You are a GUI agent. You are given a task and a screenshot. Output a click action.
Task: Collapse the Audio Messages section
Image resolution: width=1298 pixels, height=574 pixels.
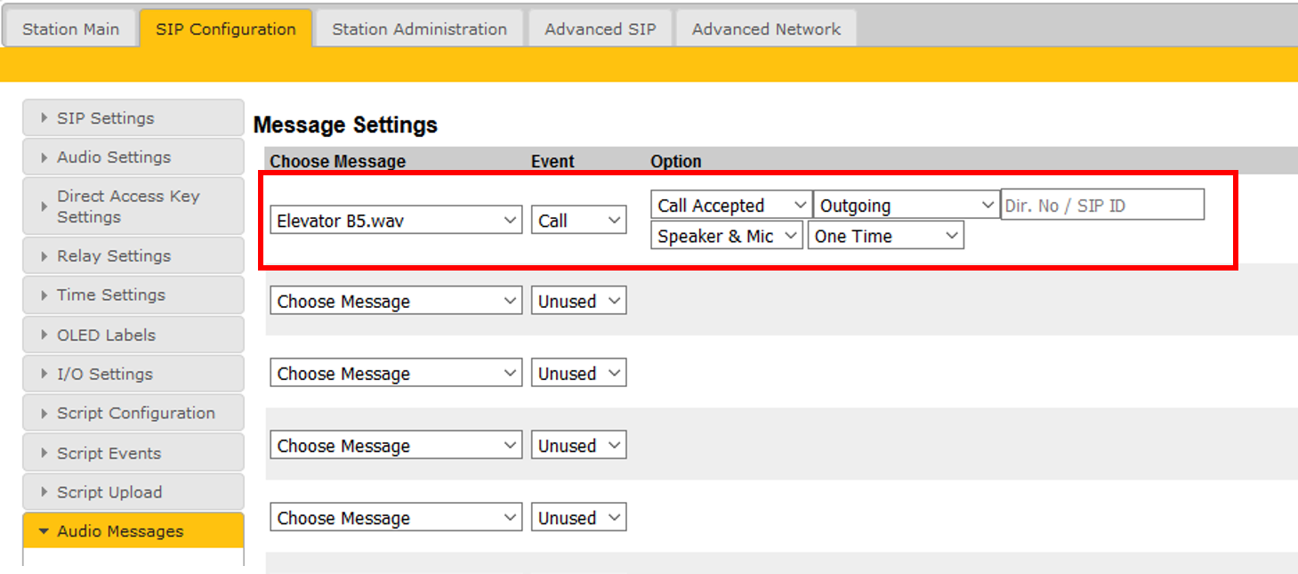[x=133, y=531]
